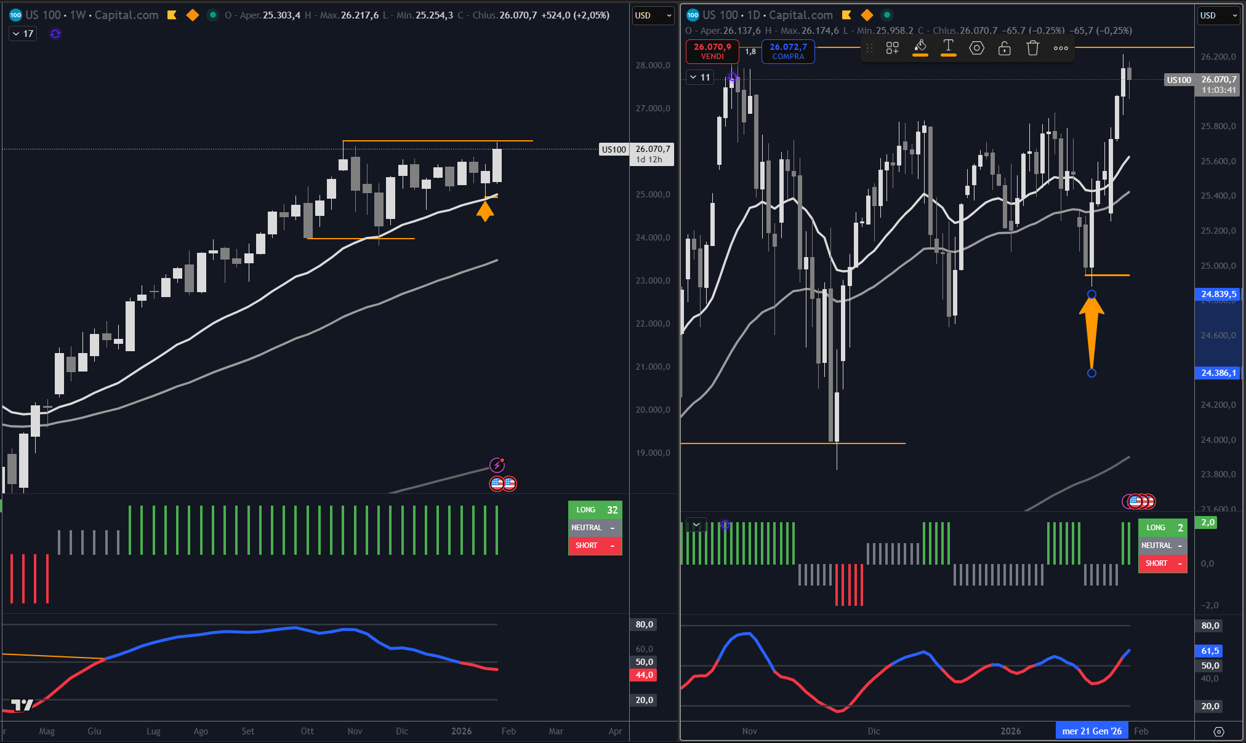Click the US 100 1D symbol title
This screenshot has height=743, width=1246.
767,15
